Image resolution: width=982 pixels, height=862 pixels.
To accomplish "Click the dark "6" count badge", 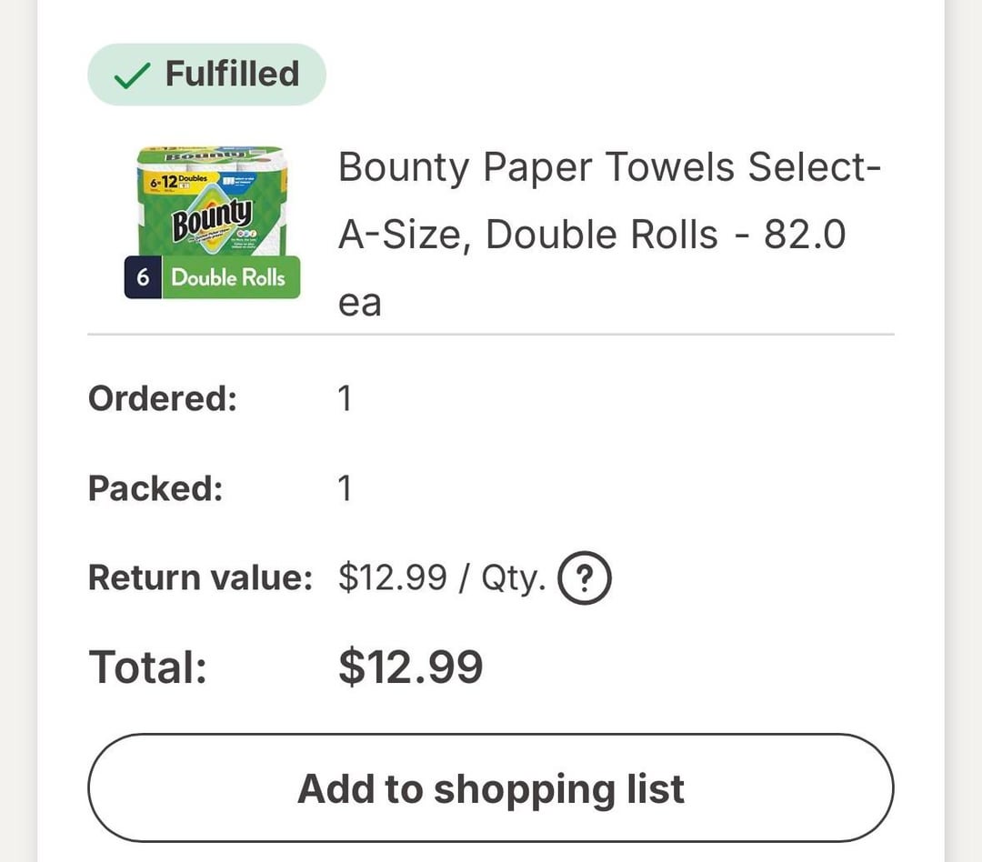I will tap(143, 277).
